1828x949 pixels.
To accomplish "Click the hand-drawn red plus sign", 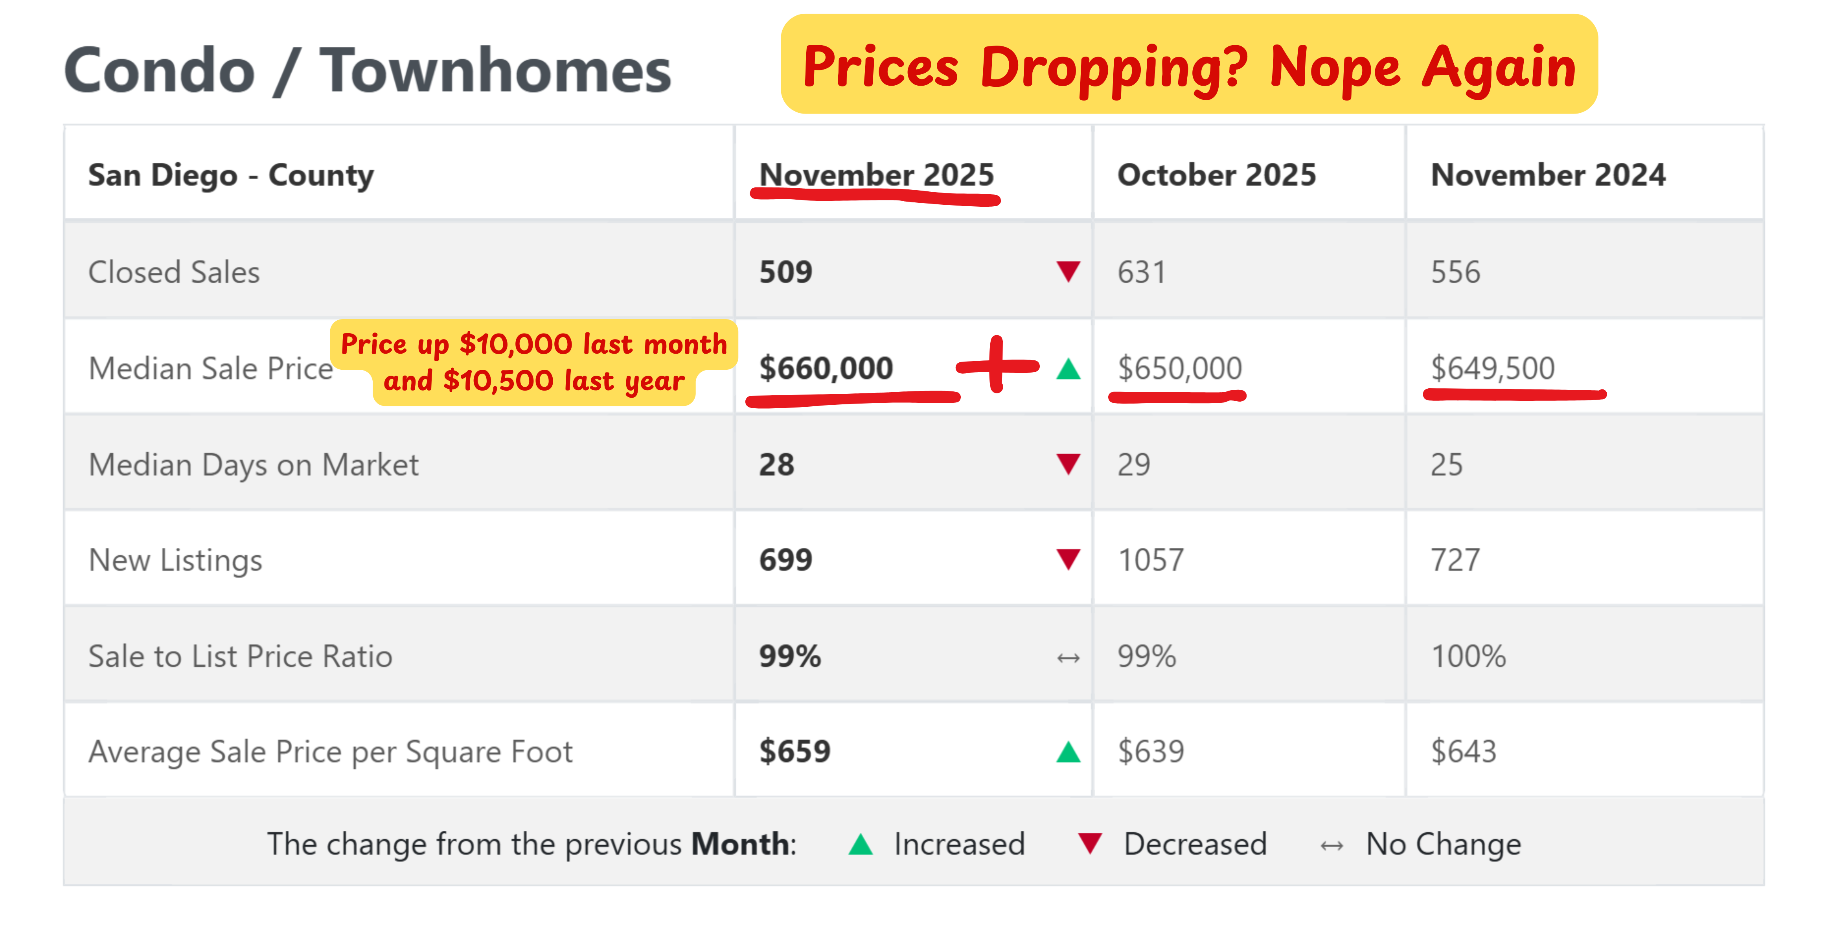I will pos(997,365).
